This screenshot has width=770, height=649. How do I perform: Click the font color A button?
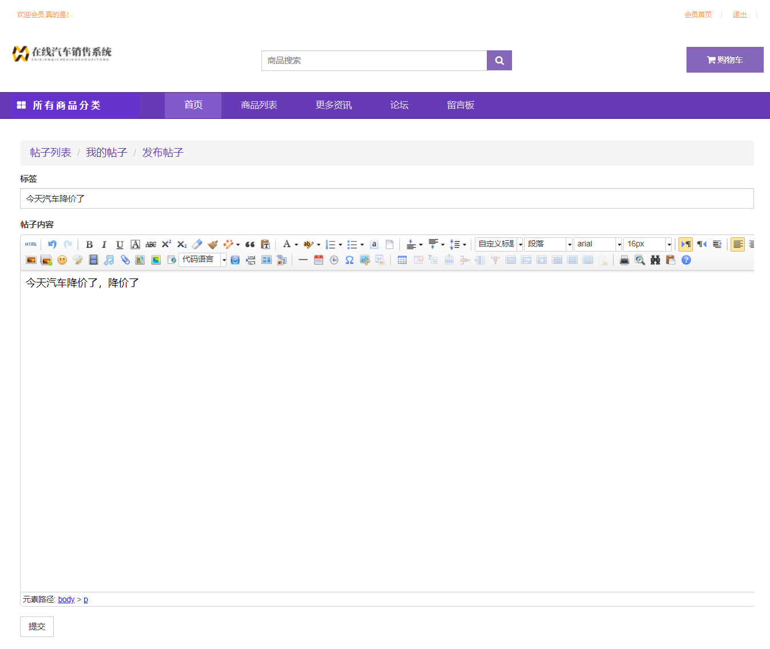(287, 244)
